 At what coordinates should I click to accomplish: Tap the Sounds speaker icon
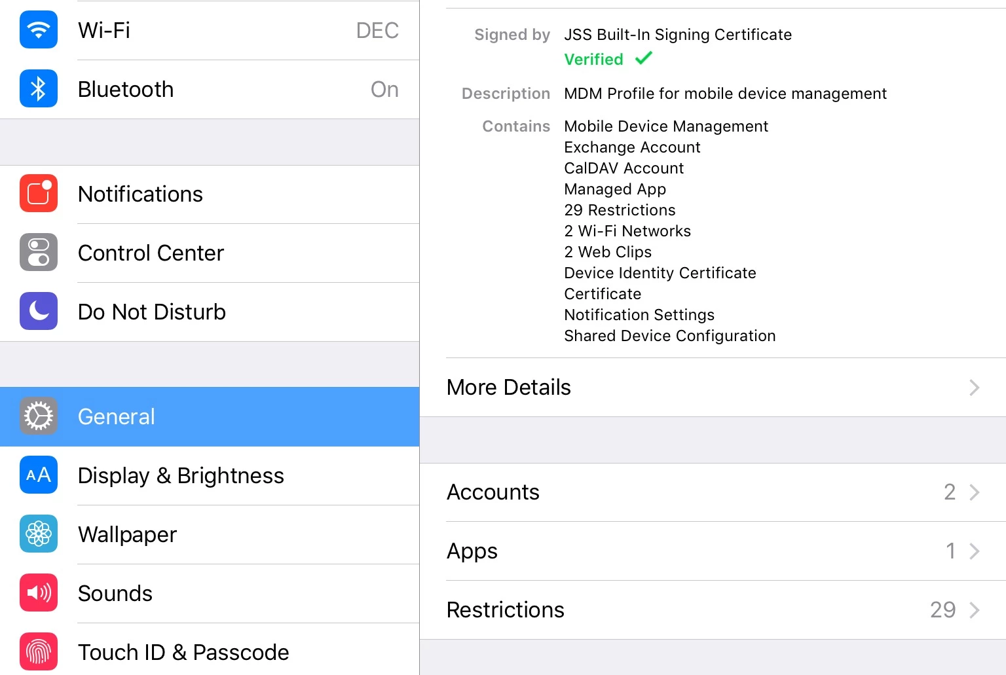point(39,593)
